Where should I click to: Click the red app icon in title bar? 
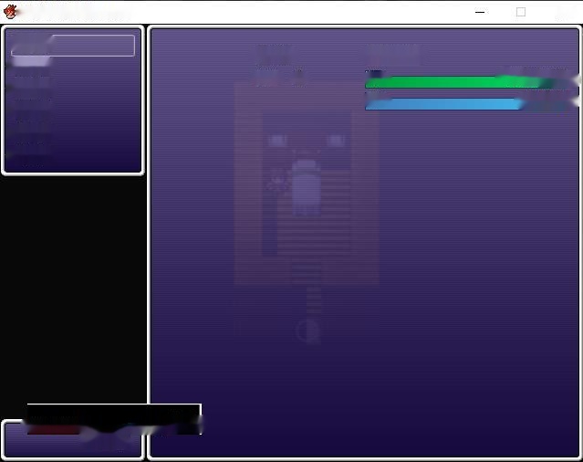pyautogui.click(x=11, y=11)
